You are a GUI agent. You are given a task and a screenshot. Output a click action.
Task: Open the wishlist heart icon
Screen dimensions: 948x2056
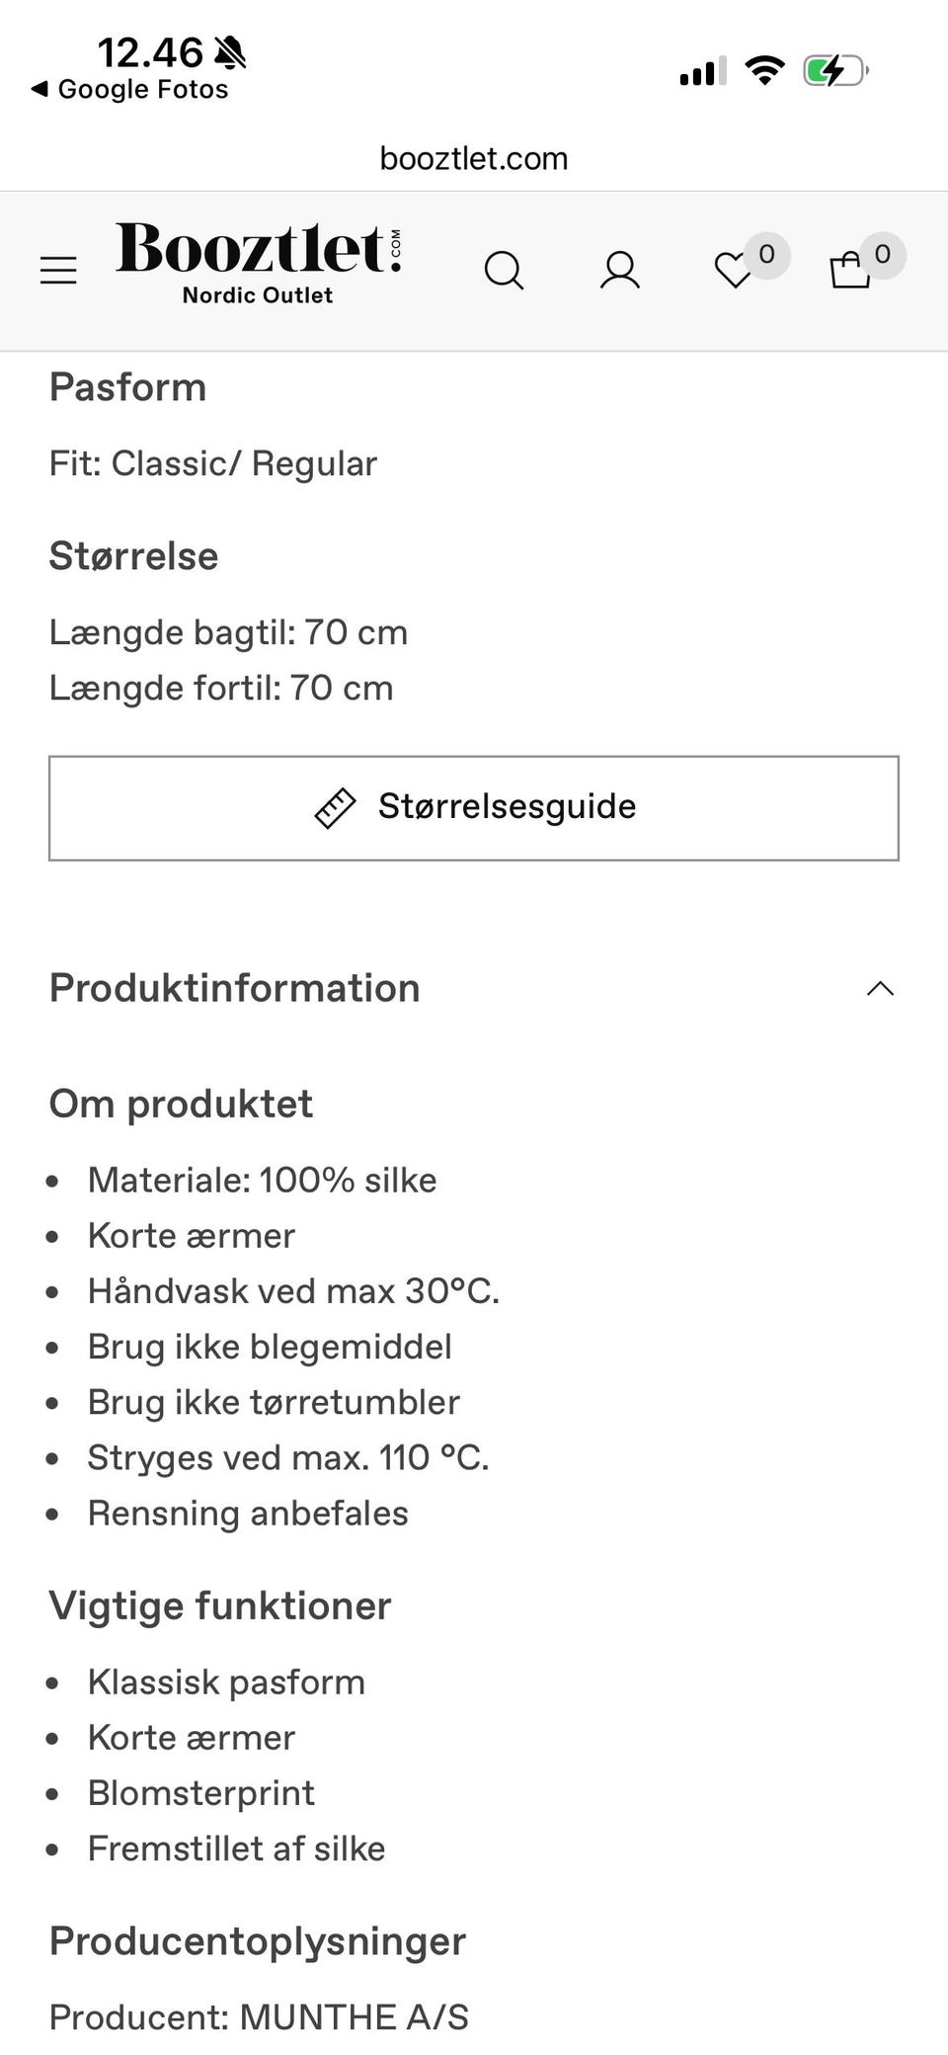click(733, 271)
